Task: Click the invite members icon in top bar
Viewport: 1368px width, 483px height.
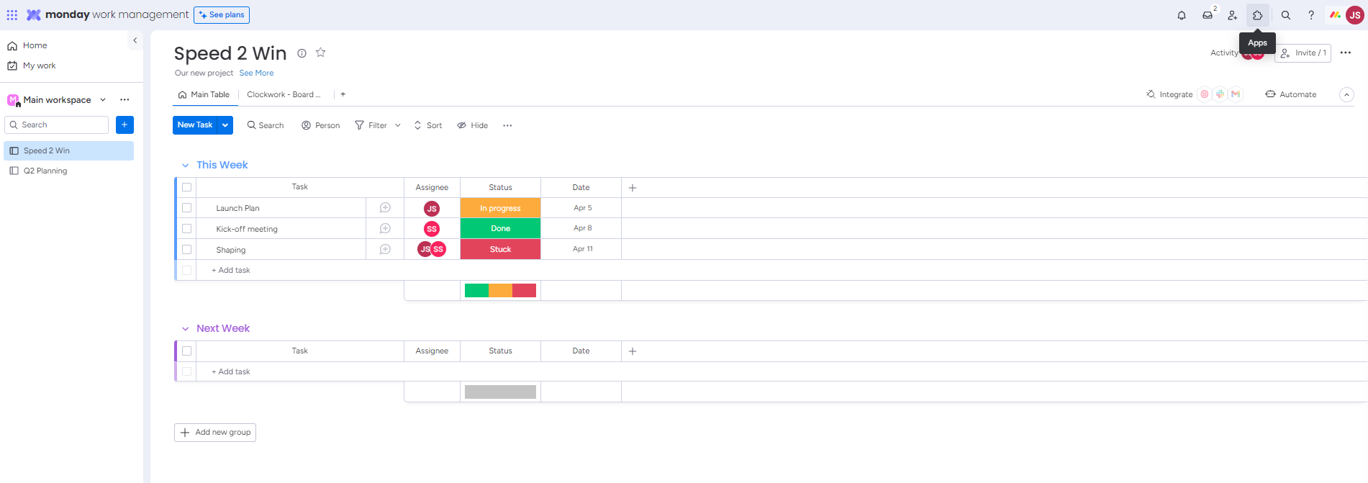Action: 1233,15
